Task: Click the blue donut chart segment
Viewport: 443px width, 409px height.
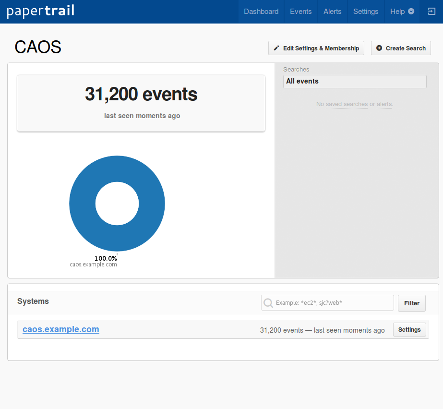Action: [82, 204]
